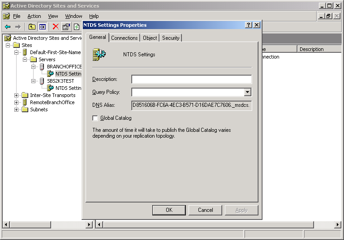344x240 pixels.
Task: Switch to the Security tab
Action: [x=171, y=38]
